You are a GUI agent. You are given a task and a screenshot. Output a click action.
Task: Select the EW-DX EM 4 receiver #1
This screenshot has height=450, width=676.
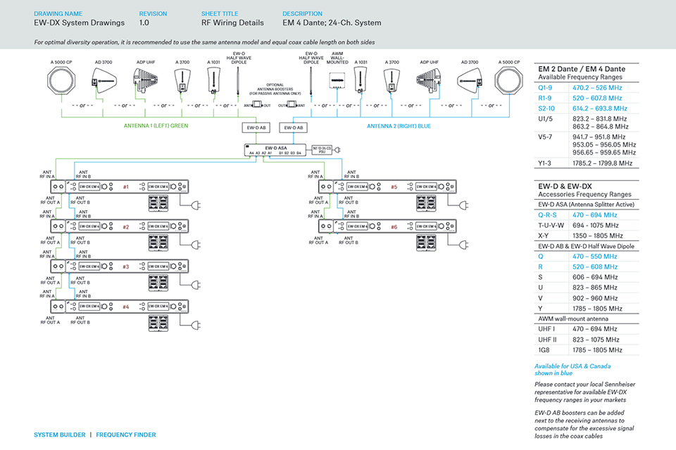(120, 186)
